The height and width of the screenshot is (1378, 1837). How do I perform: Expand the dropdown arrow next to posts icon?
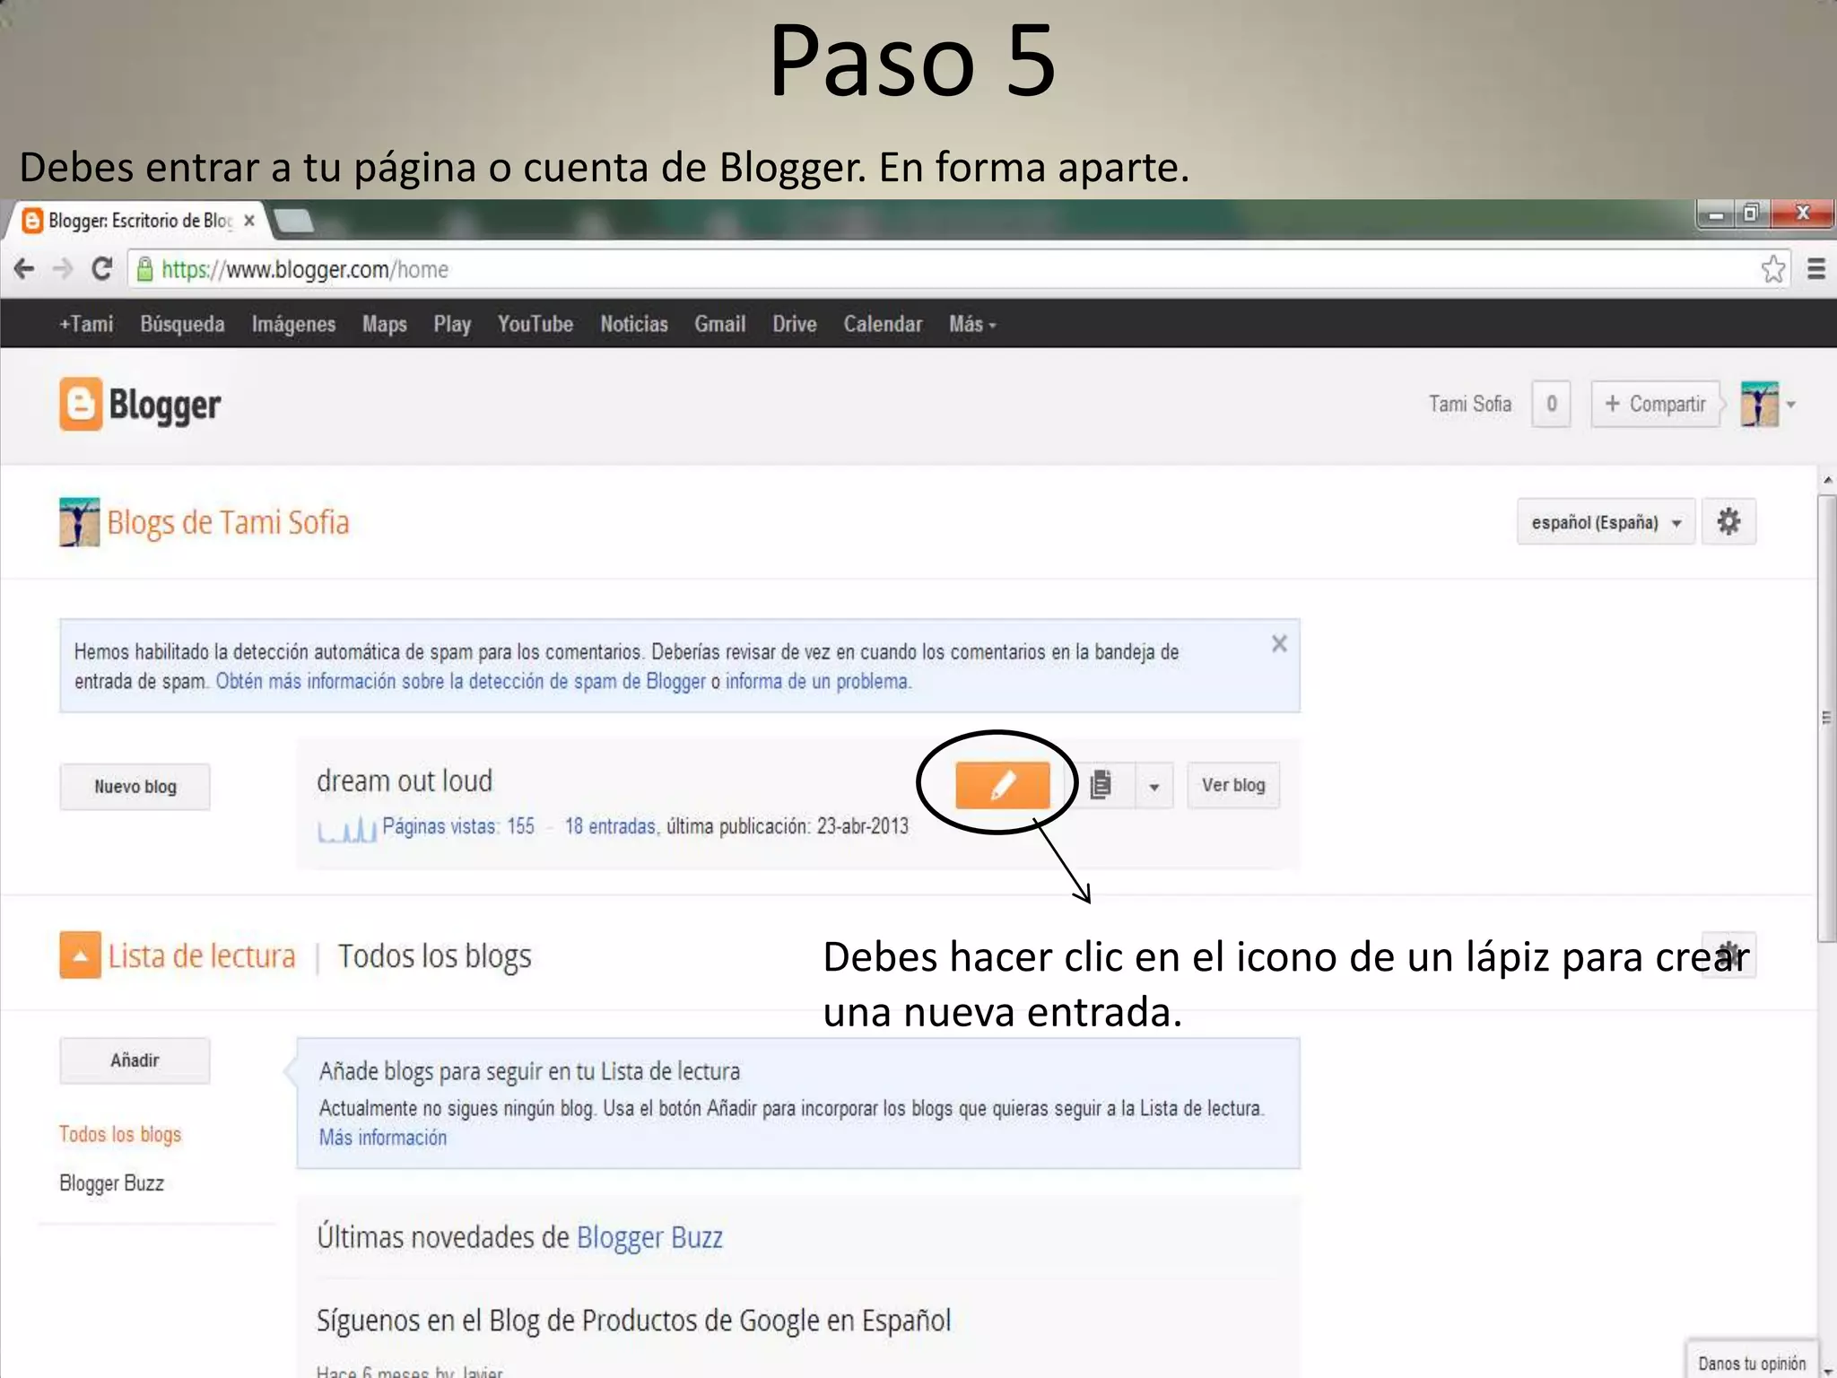1154,787
